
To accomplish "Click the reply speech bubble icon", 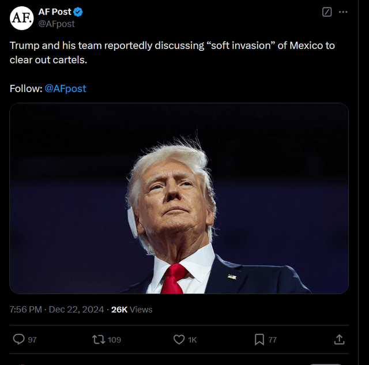I will pos(18,340).
